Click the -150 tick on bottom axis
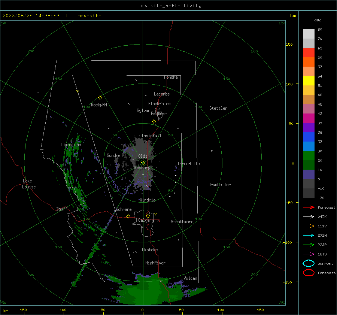This screenshot has height=315, width=337. (x=22, y=310)
